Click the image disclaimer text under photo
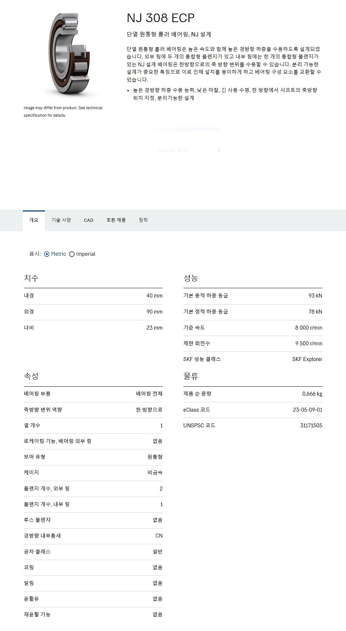This screenshot has width=346, height=631. (x=63, y=112)
